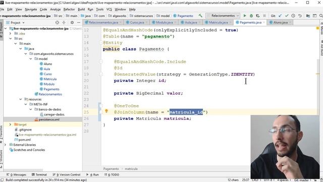Viewport: 323px width, 182px height.
Task: Open the Terminal tool window
Action: [39, 174]
